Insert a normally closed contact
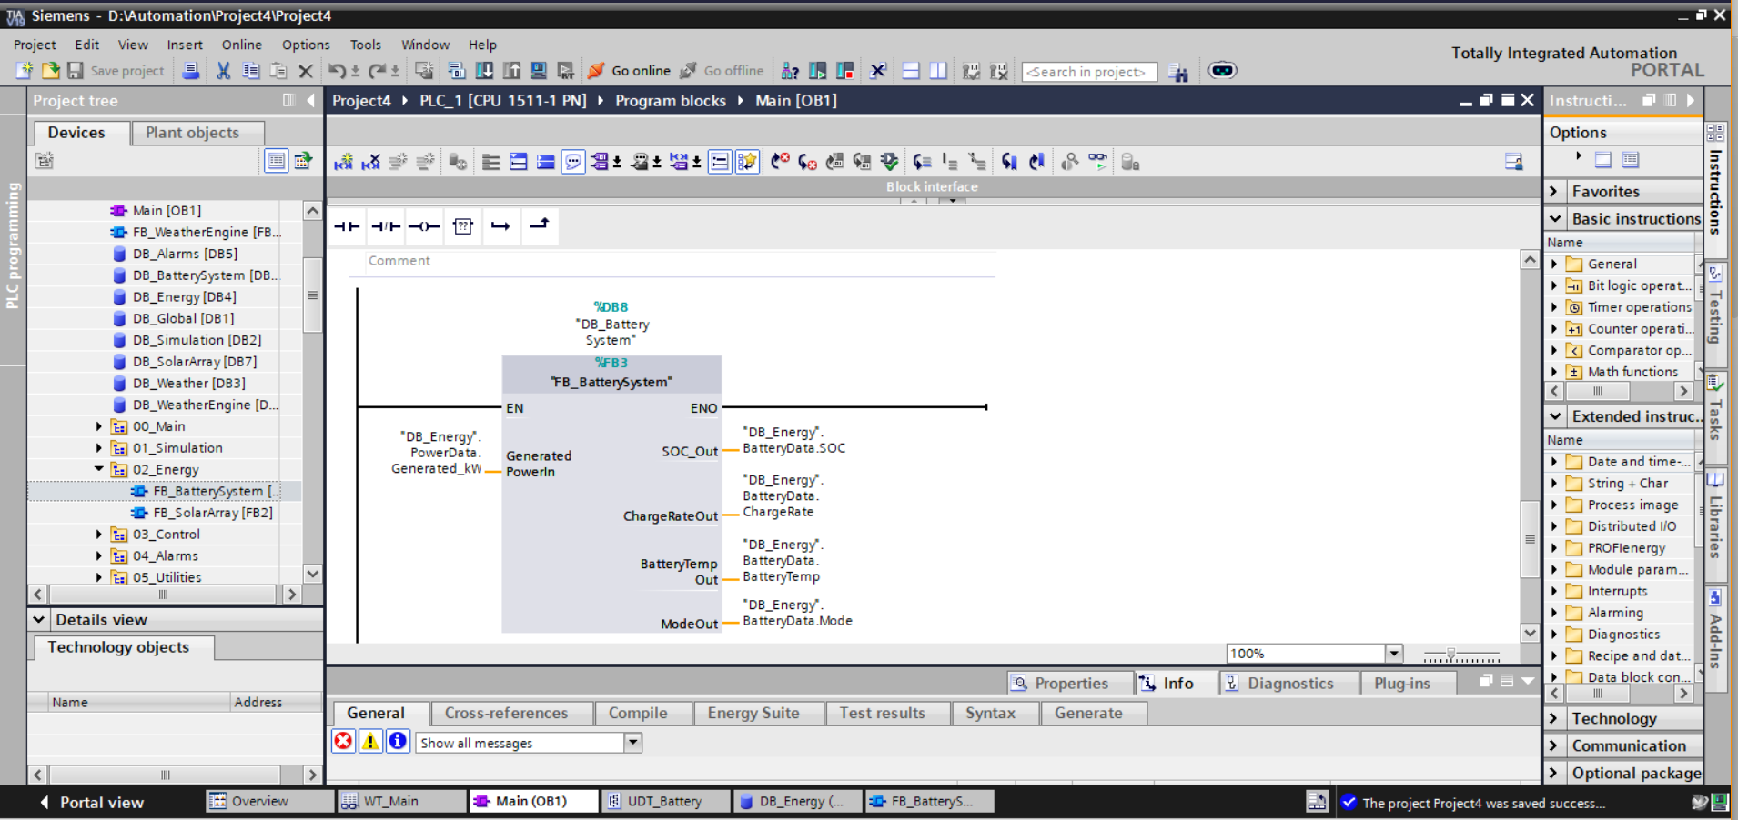 [386, 226]
